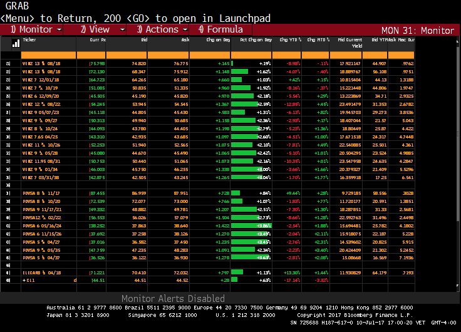Select the PDVSA 9 11/17/21 ticker
Image resolution: width=461 pixels, height=332 pixels.
(x=42, y=210)
